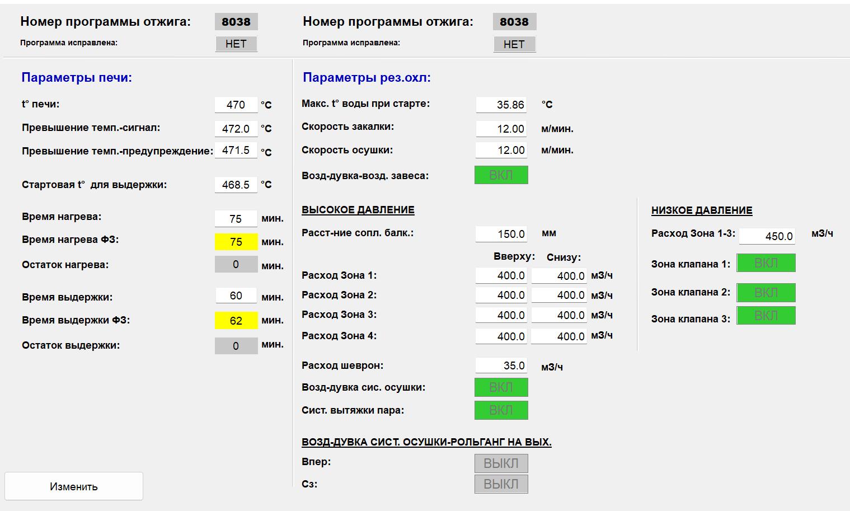Toggle Зона клапана 2 switch
The height and width of the screenshot is (511, 850).
[766, 292]
